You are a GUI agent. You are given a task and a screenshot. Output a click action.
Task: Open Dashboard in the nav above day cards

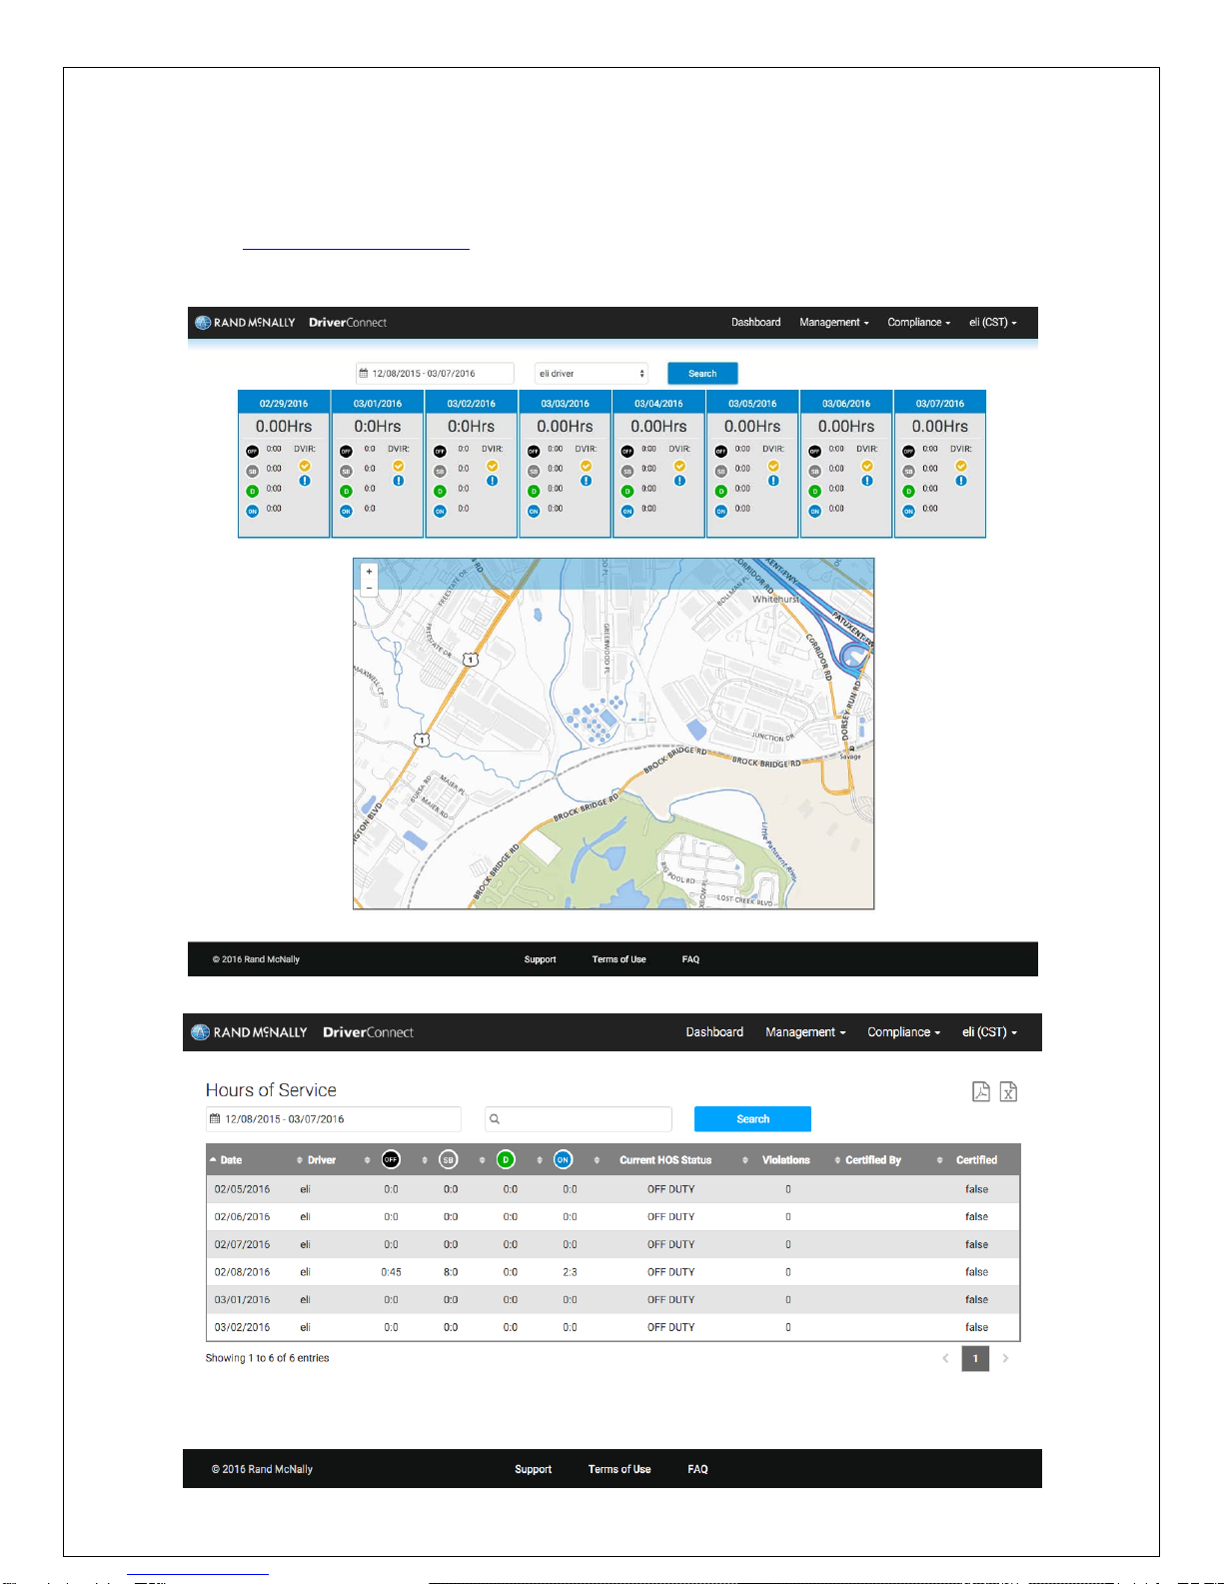(755, 323)
